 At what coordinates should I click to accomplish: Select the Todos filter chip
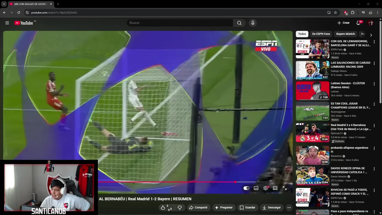(302, 34)
